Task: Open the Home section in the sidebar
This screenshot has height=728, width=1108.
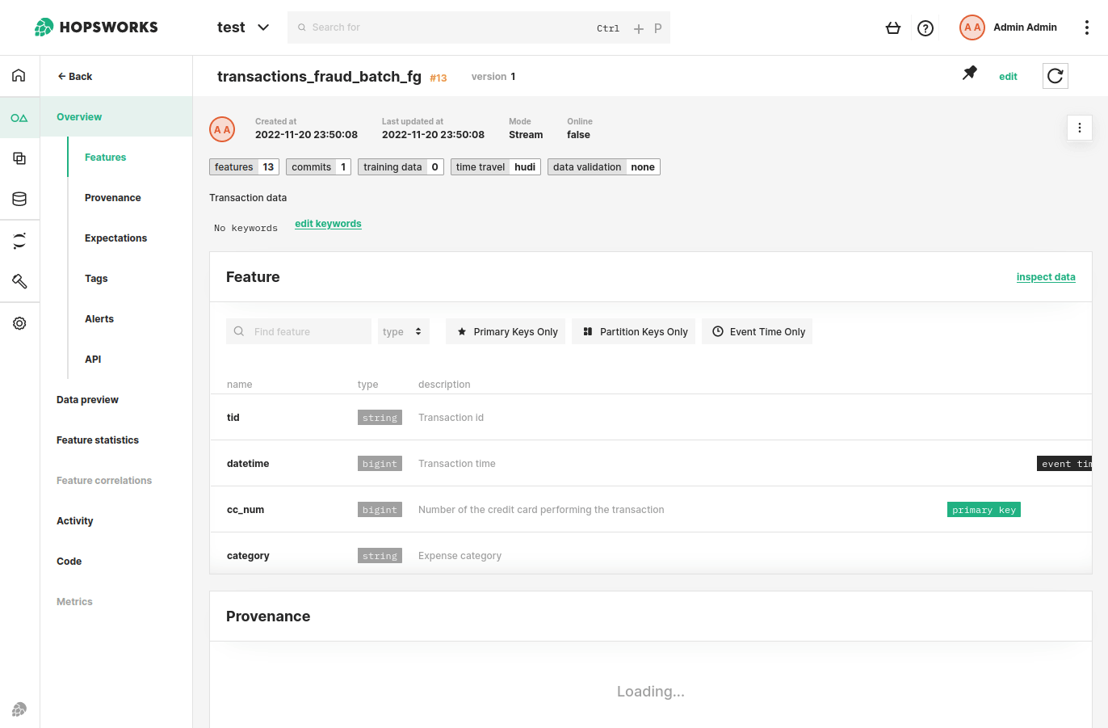Action: 19,74
